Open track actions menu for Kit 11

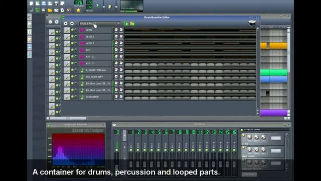tap(67, 50)
